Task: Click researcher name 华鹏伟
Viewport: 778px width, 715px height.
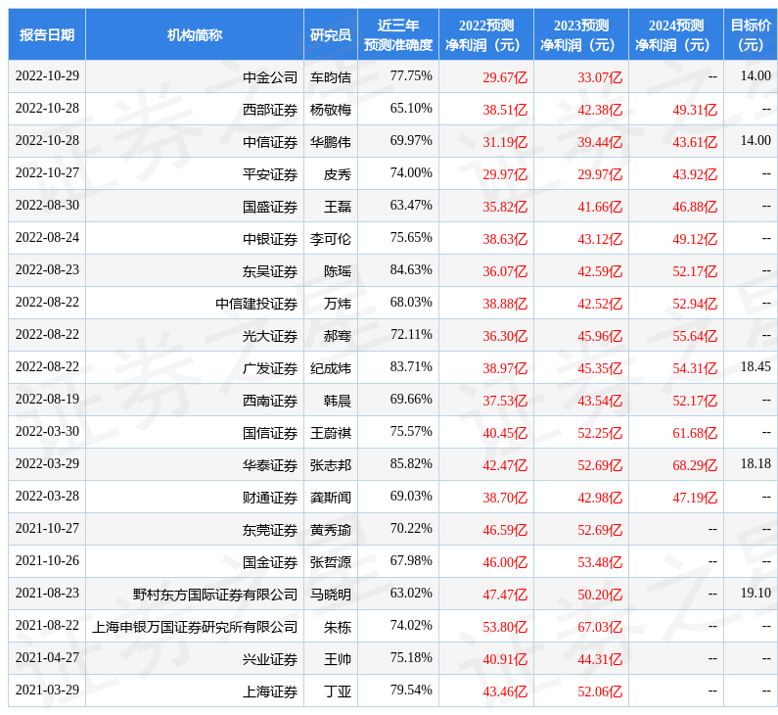Action: pyautogui.click(x=331, y=141)
